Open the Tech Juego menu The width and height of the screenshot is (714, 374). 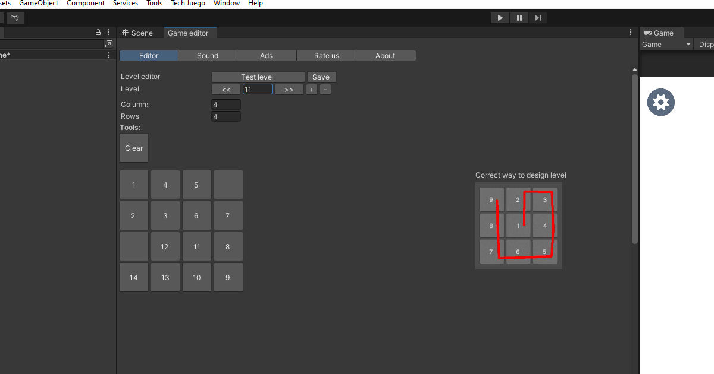point(188,4)
